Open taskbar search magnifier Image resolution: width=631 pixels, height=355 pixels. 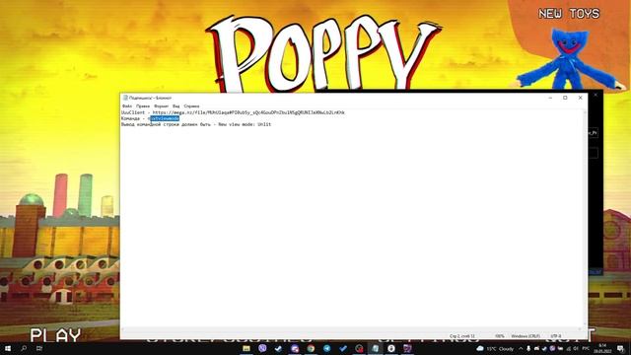click(24, 348)
